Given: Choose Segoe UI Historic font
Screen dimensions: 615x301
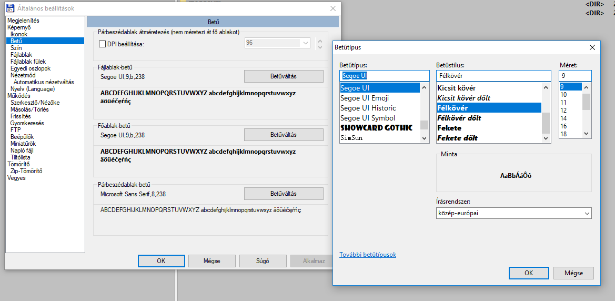Looking at the screenshot, I should pos(368,108).
